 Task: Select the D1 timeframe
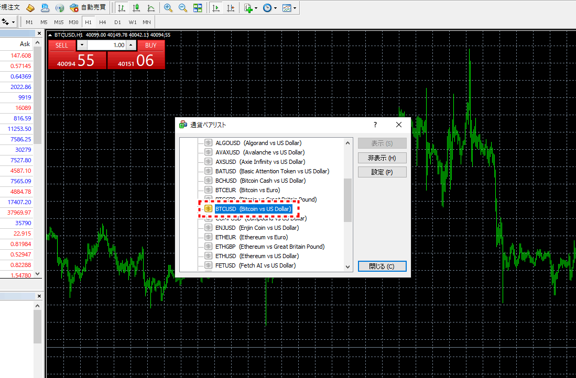(117, 23)
